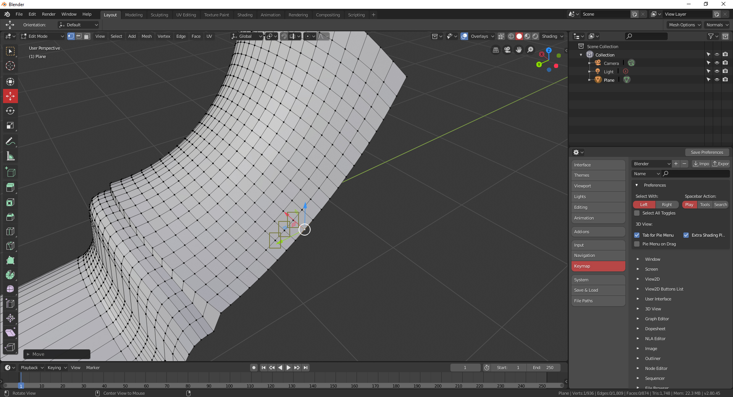The width and height of the screenshot is (733, 397).
Task: Switch to the Sculpting workspace tab
Action: [x=159, y=15]
